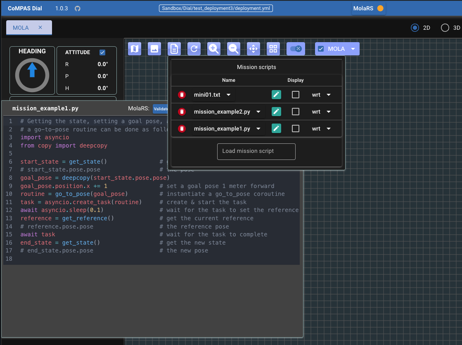This screenshot has height=345, width=462.
Task: Open the mission scripts document icon
Action: click(174, 49)
